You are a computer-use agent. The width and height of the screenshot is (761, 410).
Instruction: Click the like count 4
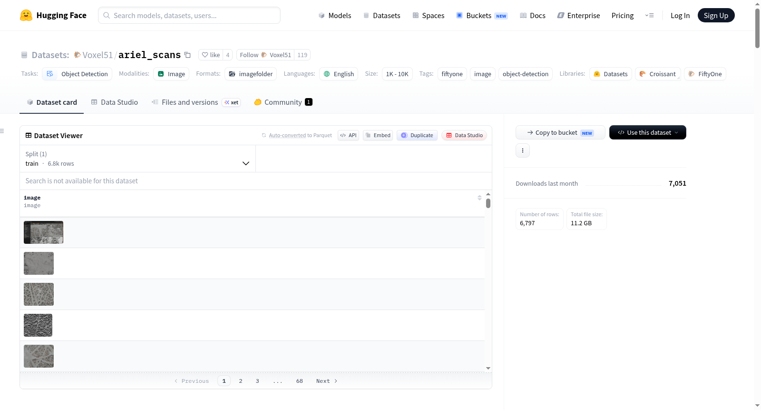[x=228, y=55]
